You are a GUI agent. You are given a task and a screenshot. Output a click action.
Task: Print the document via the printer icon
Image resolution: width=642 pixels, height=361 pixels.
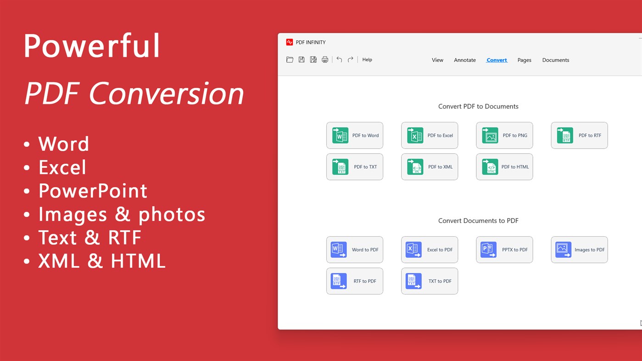[324, 59]
